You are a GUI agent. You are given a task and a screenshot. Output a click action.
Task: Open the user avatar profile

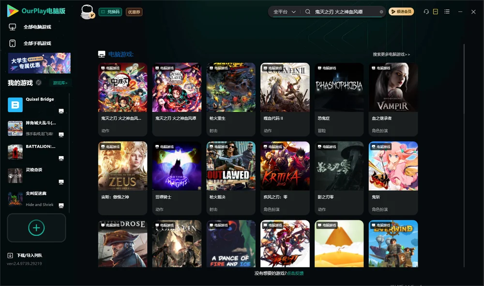[x=87, y=12]
